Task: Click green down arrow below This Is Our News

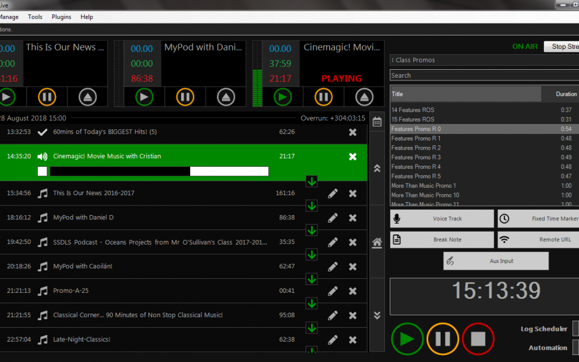Action: point(311,206)
